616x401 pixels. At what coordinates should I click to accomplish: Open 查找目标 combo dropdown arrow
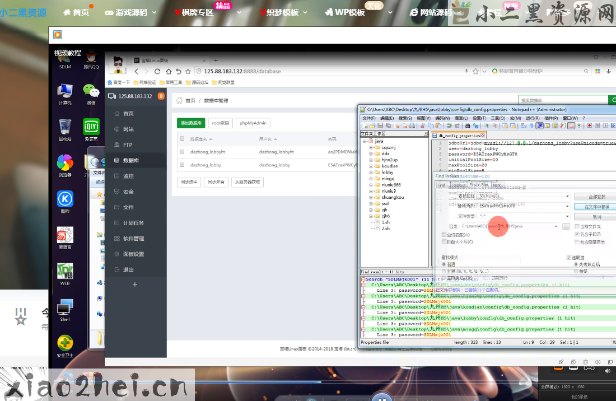tap(567, 196)
